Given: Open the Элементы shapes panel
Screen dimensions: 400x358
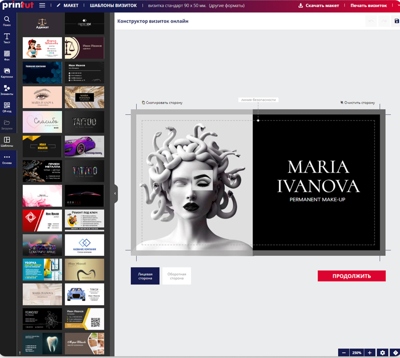Looking at the screenshot, I should [x=7, y=90].
